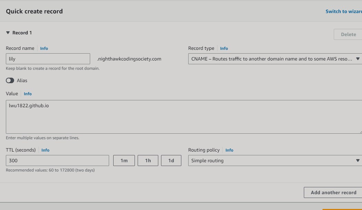Expand the Routing policy dropdown

[x=275, y=161]
